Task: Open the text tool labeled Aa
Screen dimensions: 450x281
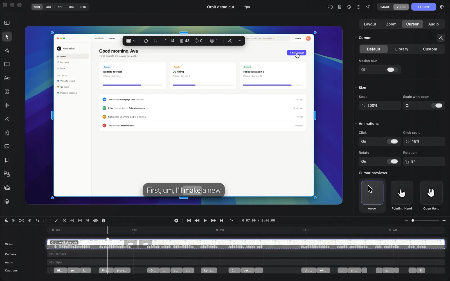Action: click(7, 78)
